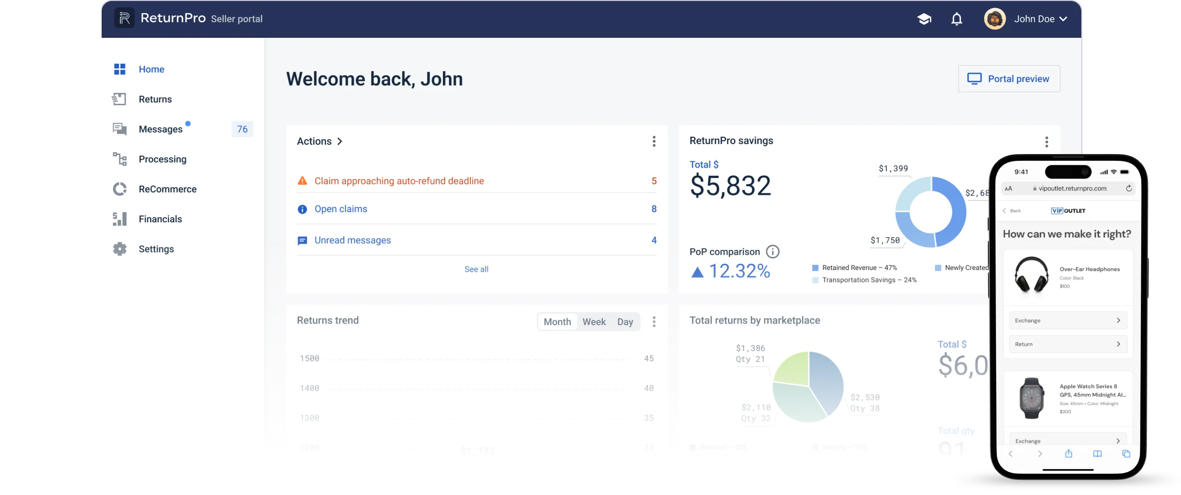The width and height of the screenshot is (1181, 495).
Task: Open the ReturnPro savings kebab menu
Action: tap(1047, 141)
